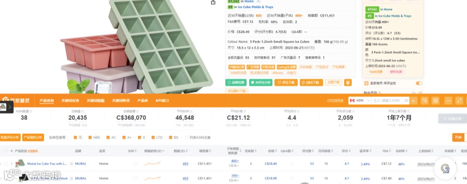Select all rows via header checkbox

pos(6,151)
